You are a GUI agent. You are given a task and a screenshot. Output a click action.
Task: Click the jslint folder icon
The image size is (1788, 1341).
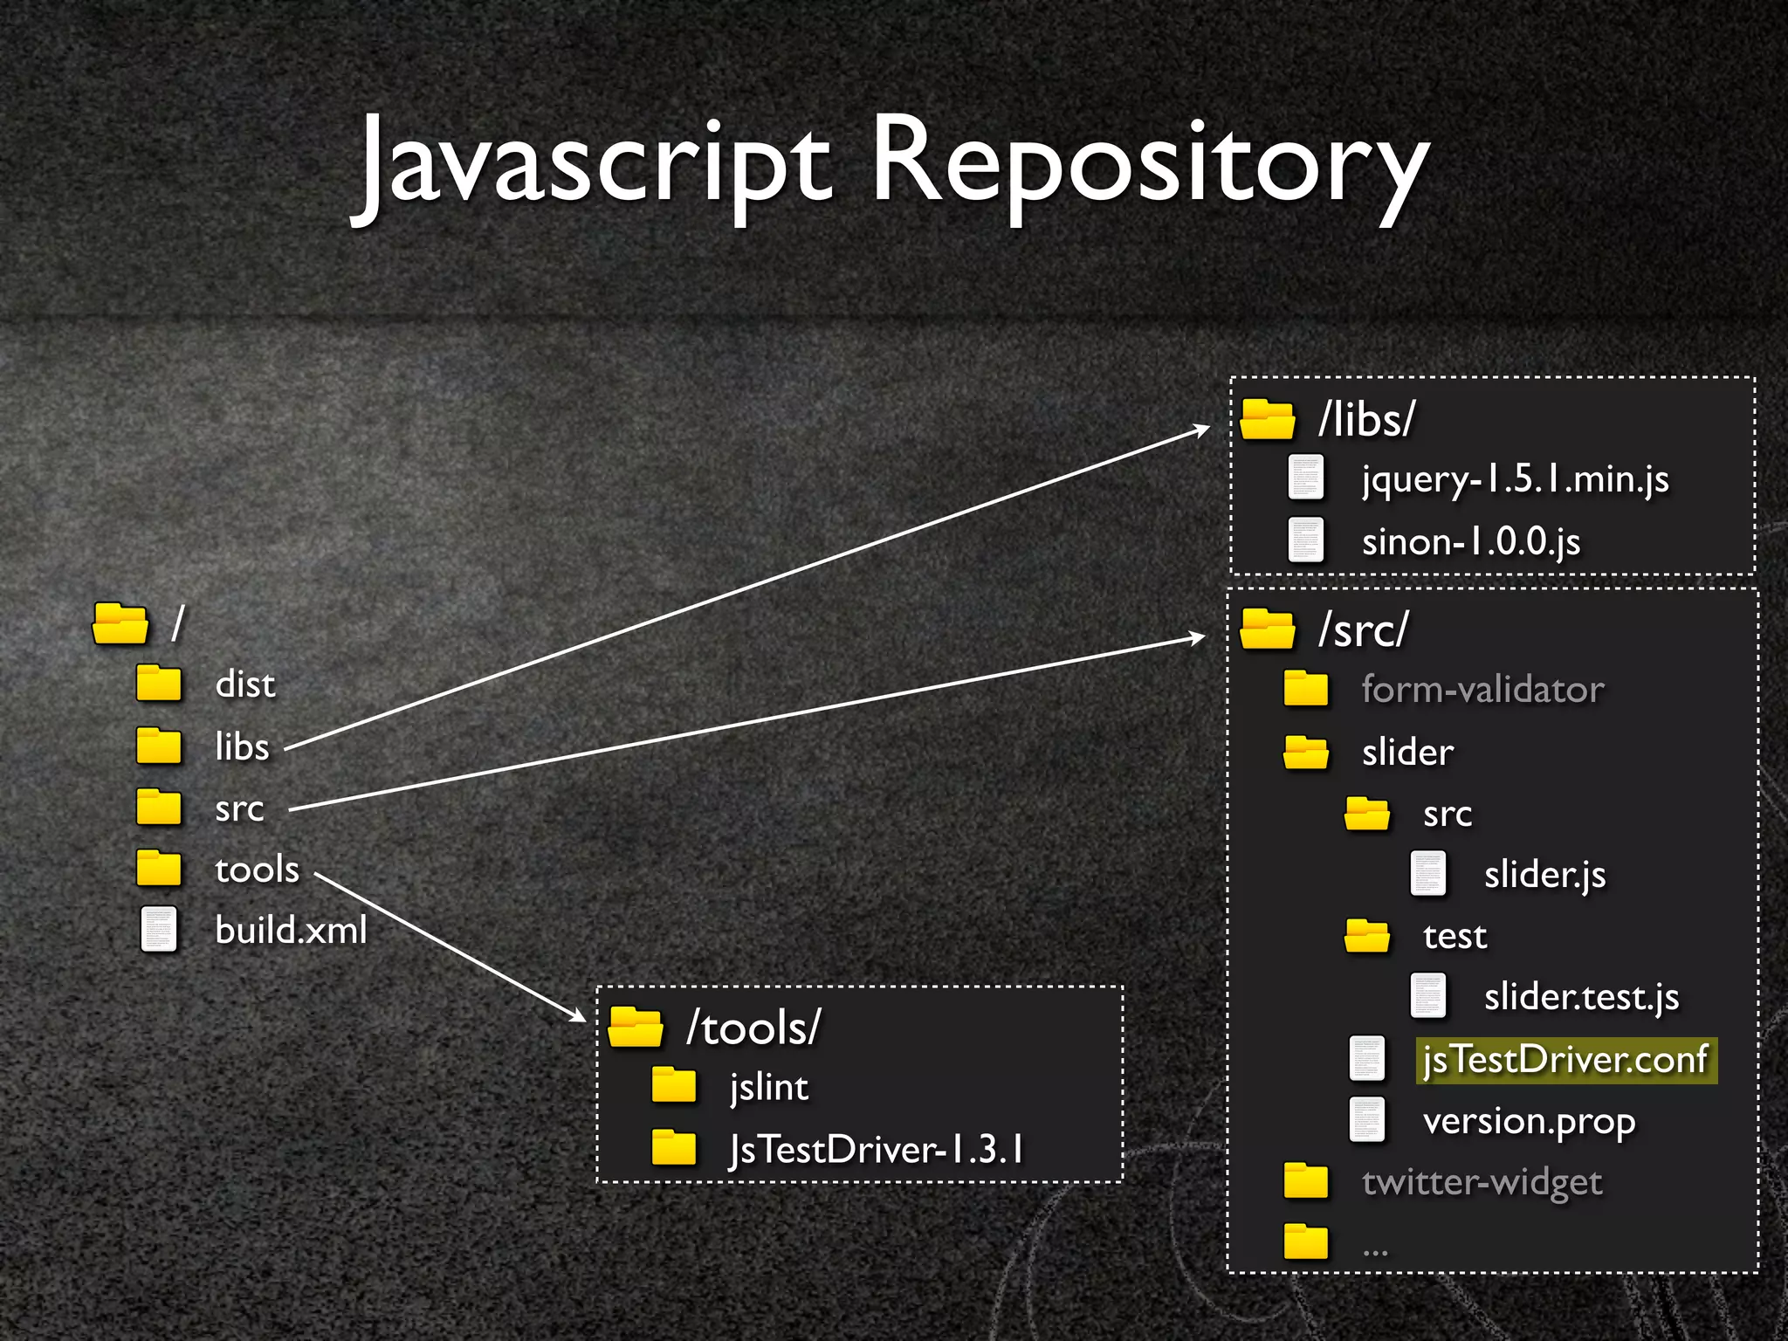(674, 1085)
